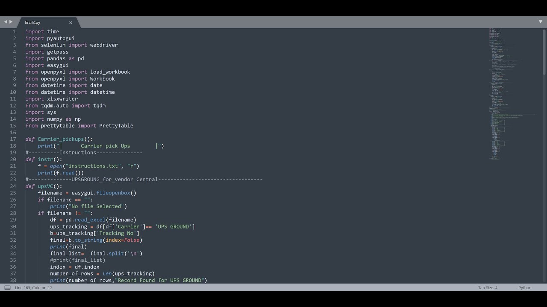This screenshot has width=547, height=307.
Task: Click the '#----------Instructions' comment line
Action: pyautogui.click(x=84, y=153)
